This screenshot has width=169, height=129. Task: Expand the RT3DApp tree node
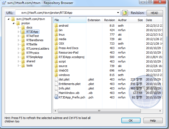[18, 32]
